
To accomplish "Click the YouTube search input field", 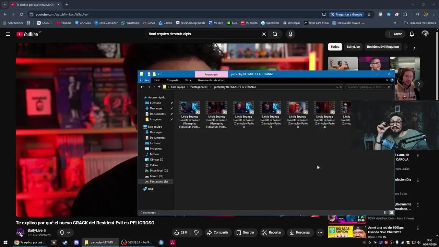I will (x=204, y=34).
